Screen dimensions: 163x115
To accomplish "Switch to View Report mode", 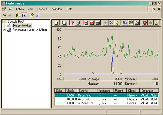I will (98, 23).
